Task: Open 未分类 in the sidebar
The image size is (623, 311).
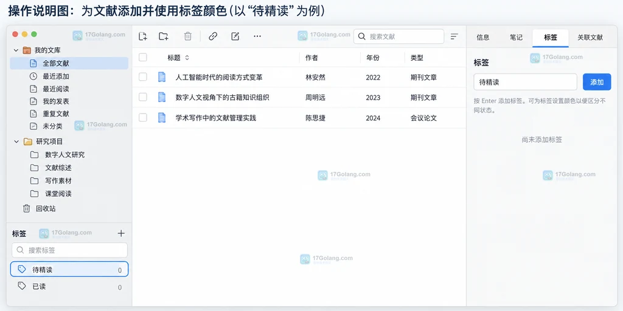Action: (x=52, y=126)
